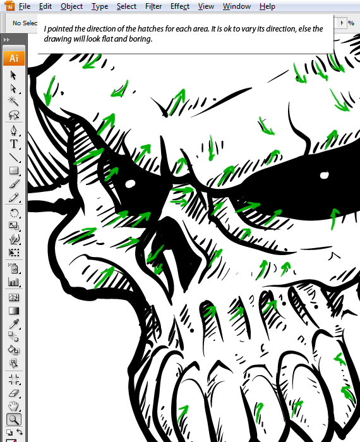Choose the Magic Wand tool

(x=13, y=101)
